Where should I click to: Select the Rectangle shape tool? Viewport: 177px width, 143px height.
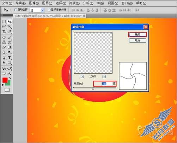10,63
